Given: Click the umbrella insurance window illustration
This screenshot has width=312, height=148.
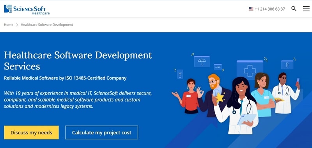Looking at the screenshot, I should (x=202, y=61).
